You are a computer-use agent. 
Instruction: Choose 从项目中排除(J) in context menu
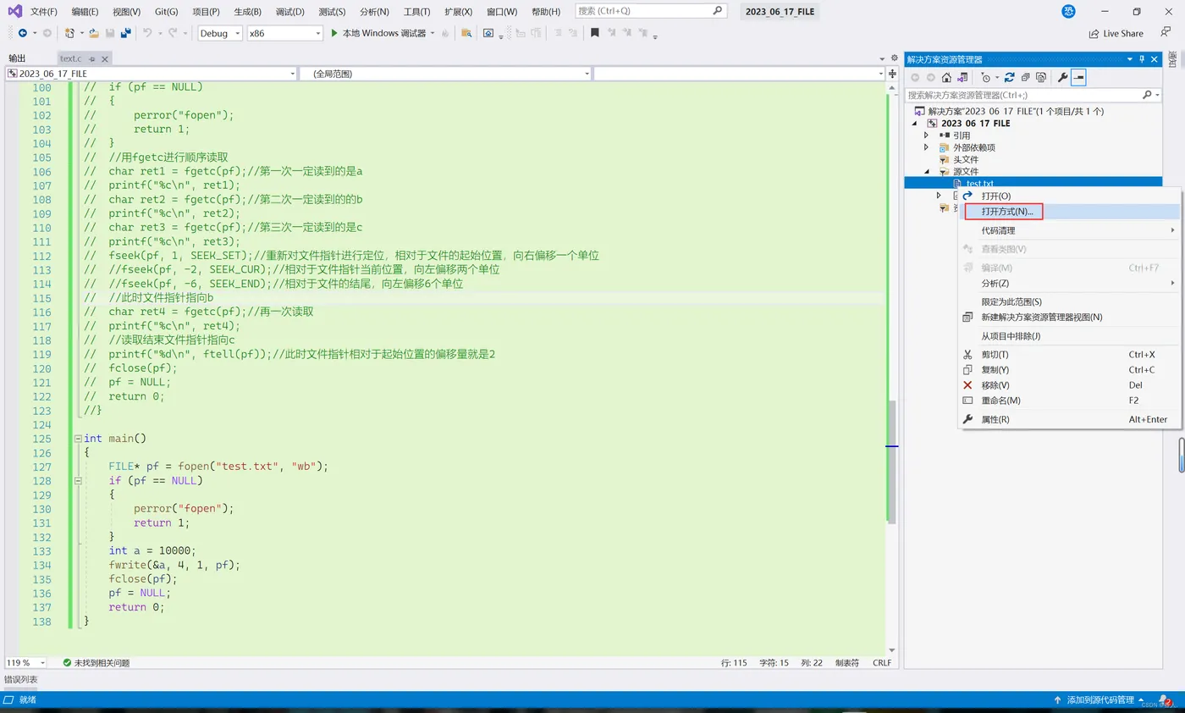tap(1071, 336)
